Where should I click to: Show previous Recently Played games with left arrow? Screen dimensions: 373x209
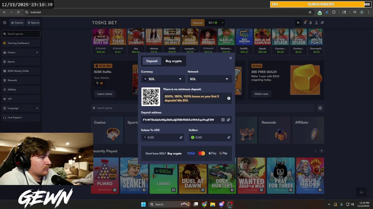click(315, 151)
